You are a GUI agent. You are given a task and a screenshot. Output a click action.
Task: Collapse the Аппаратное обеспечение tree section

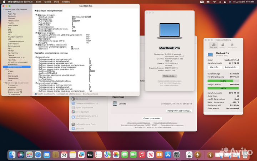pos(4,9)
